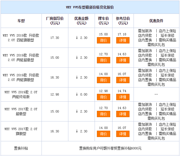Select model name 2019款 2.0T 两驱终结版
Image resolution: width=180 pixels, height=156 pixels.
[x=21, y=94]
